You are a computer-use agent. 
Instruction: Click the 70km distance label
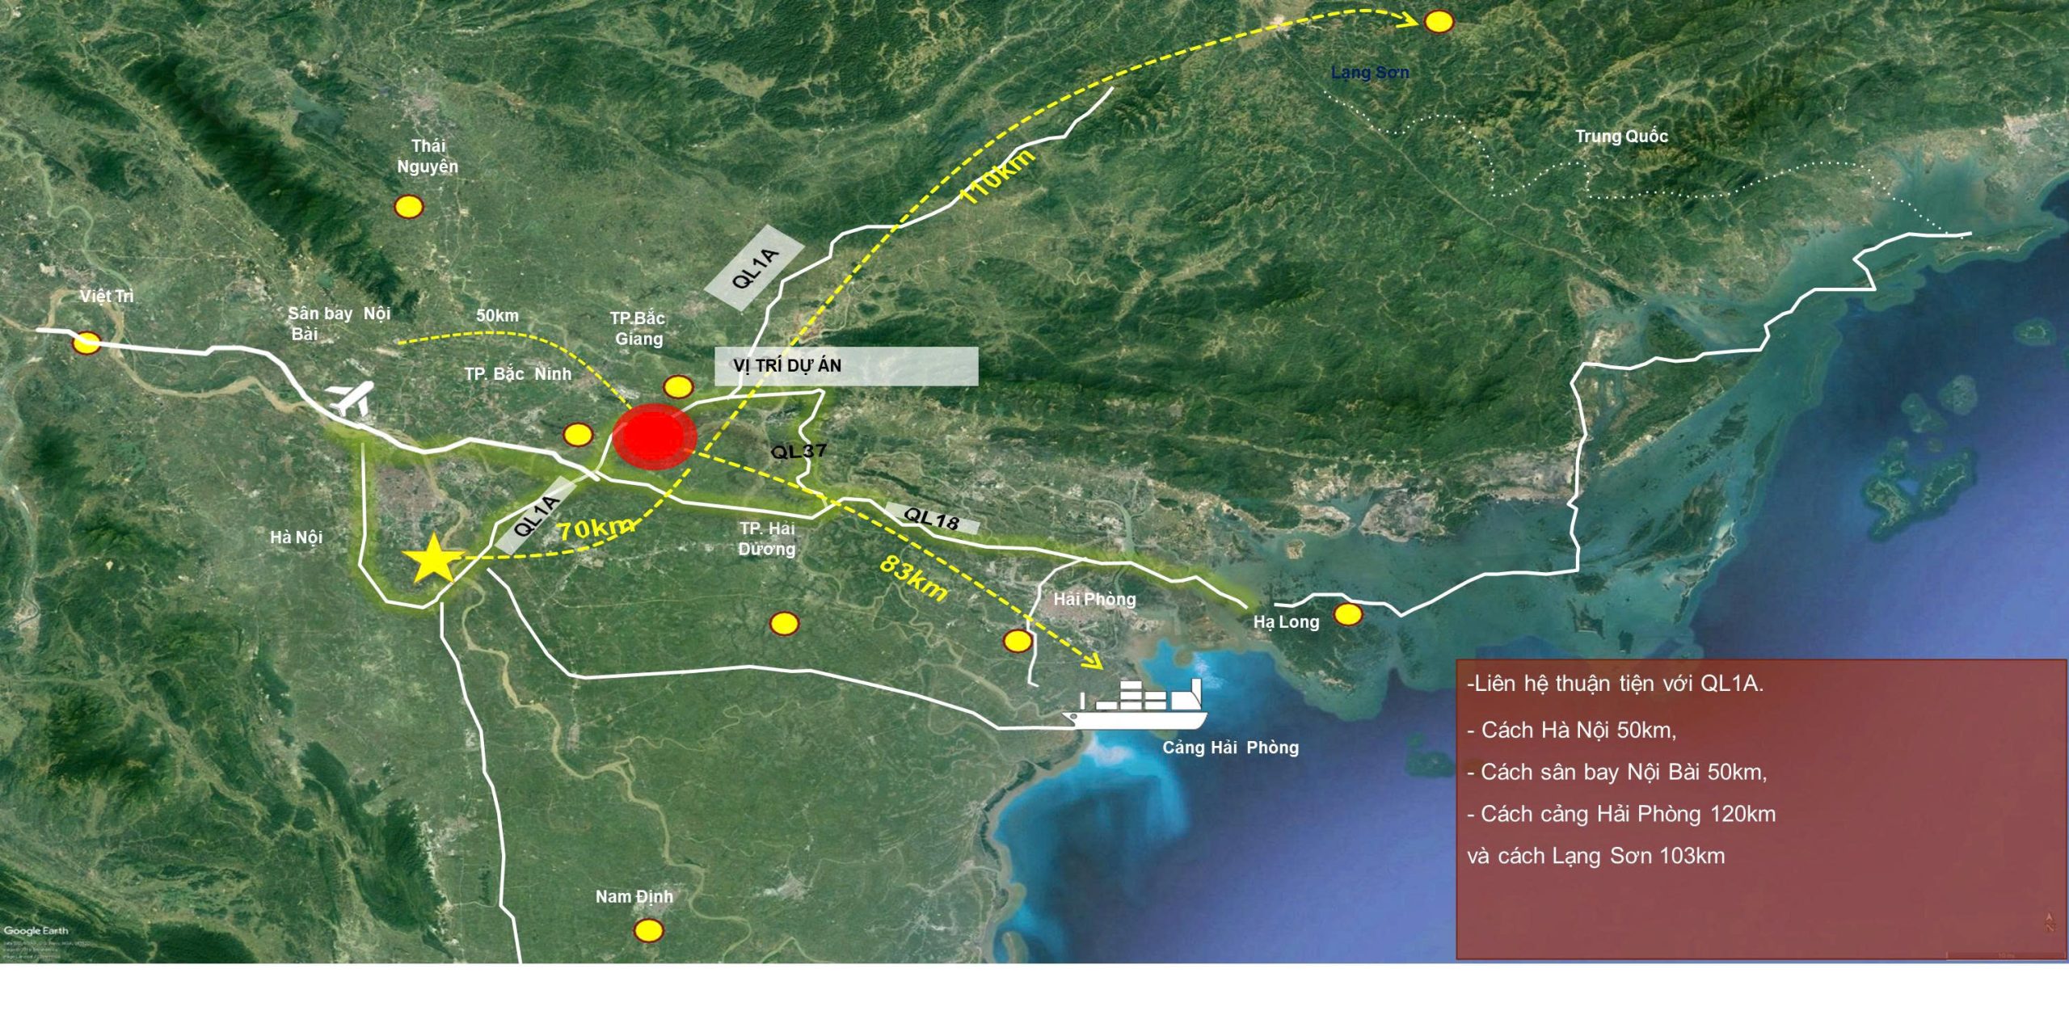coord(596,529)
